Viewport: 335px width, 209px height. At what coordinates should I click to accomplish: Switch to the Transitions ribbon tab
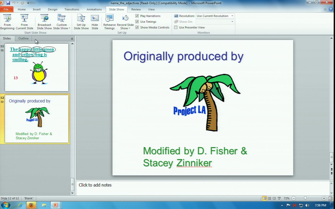pos(72,9)
